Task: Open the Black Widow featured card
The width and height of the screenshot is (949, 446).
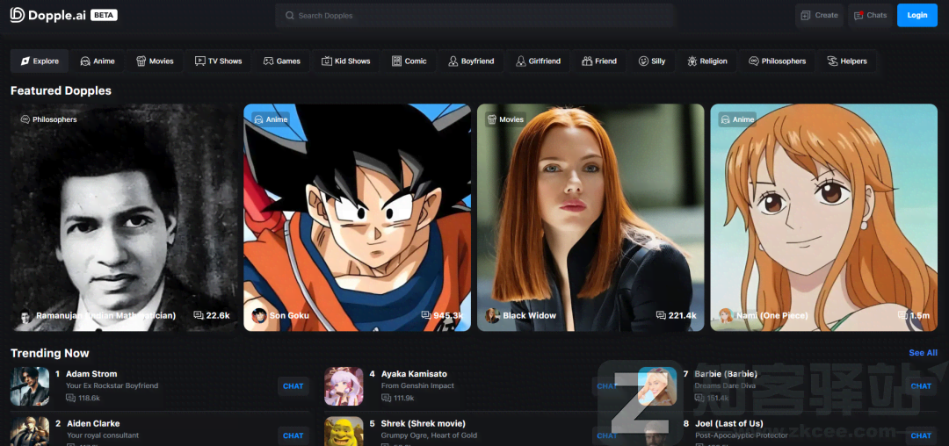Action: (590, 217)
